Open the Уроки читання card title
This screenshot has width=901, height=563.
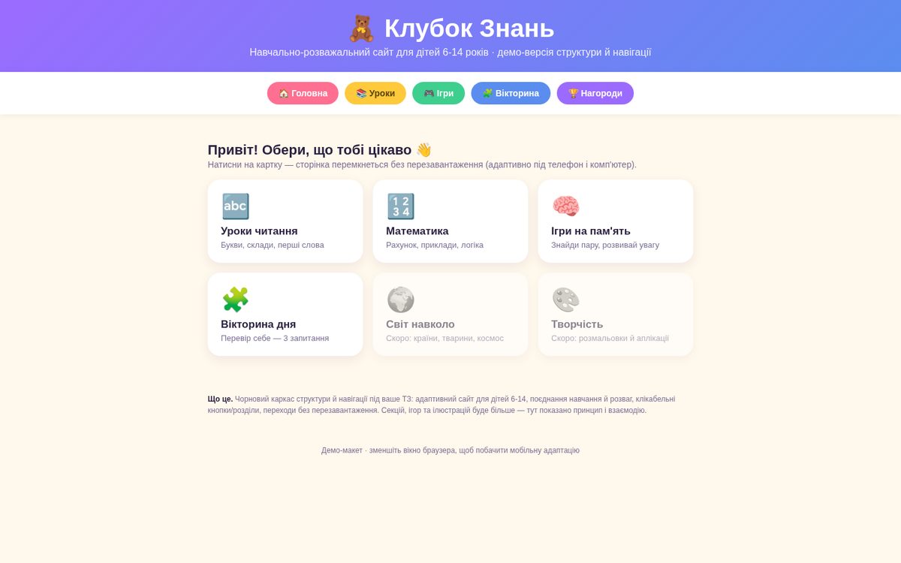tap(259, 231)
